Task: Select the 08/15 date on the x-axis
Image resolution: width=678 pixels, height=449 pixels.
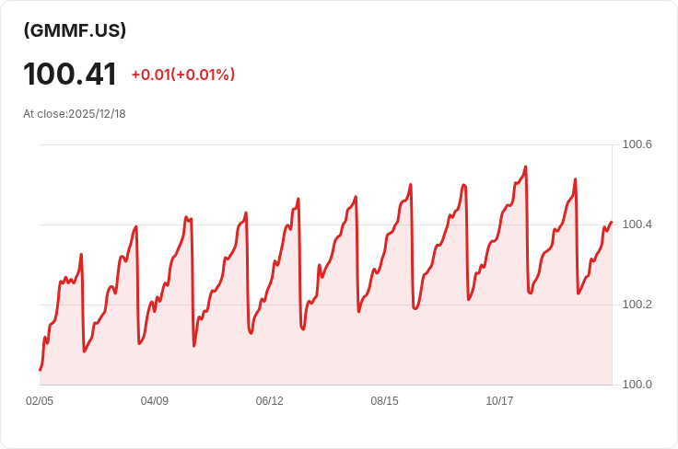Action: 384,401
